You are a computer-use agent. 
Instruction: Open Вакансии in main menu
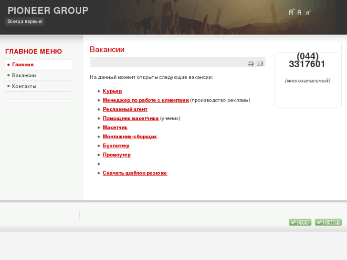(39, 75)
